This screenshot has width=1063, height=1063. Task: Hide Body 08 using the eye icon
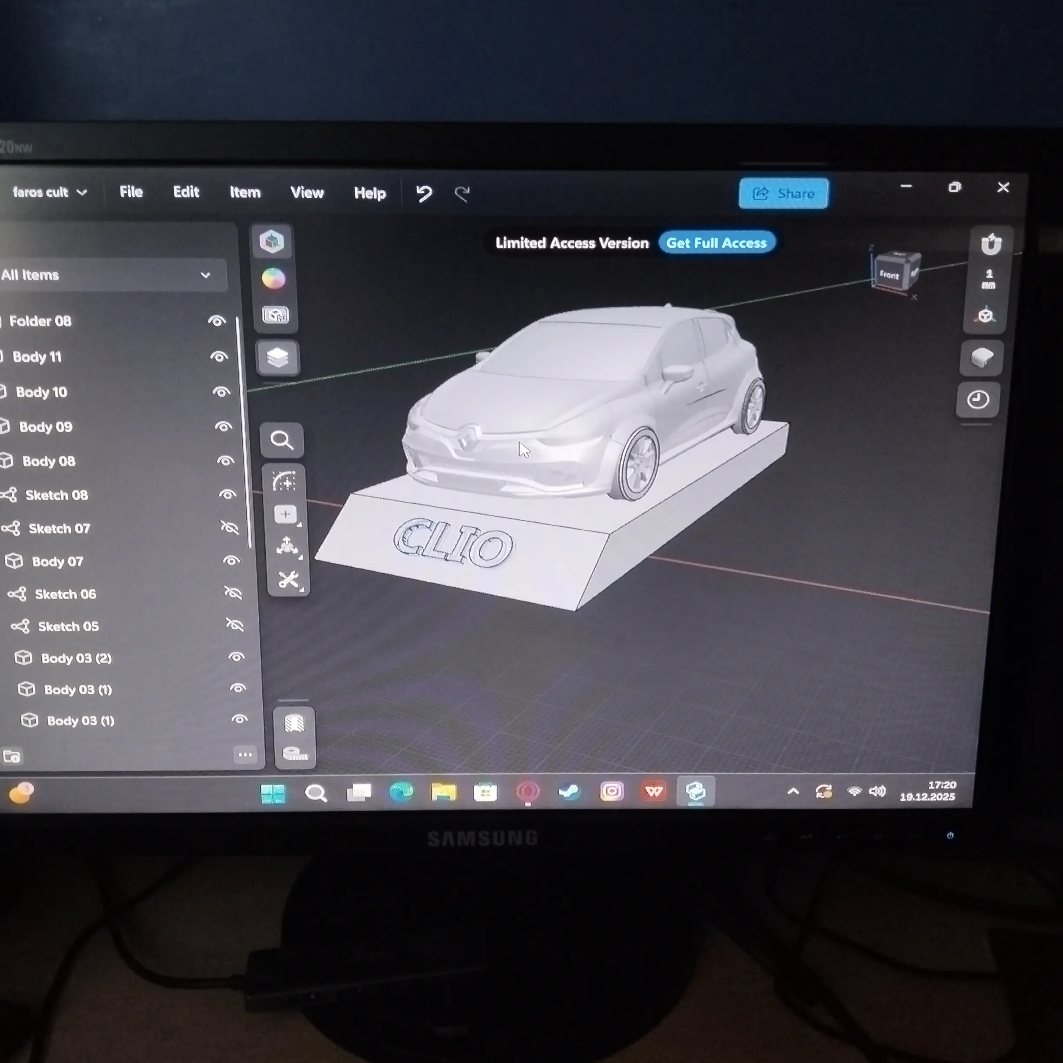tap(226, 461)
